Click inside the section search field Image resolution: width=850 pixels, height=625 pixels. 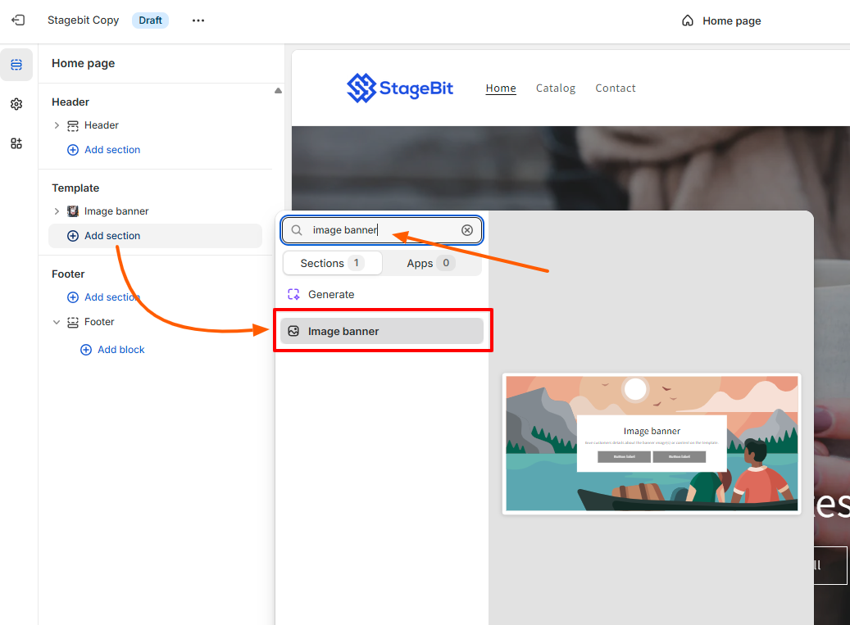tap(382, 230)
